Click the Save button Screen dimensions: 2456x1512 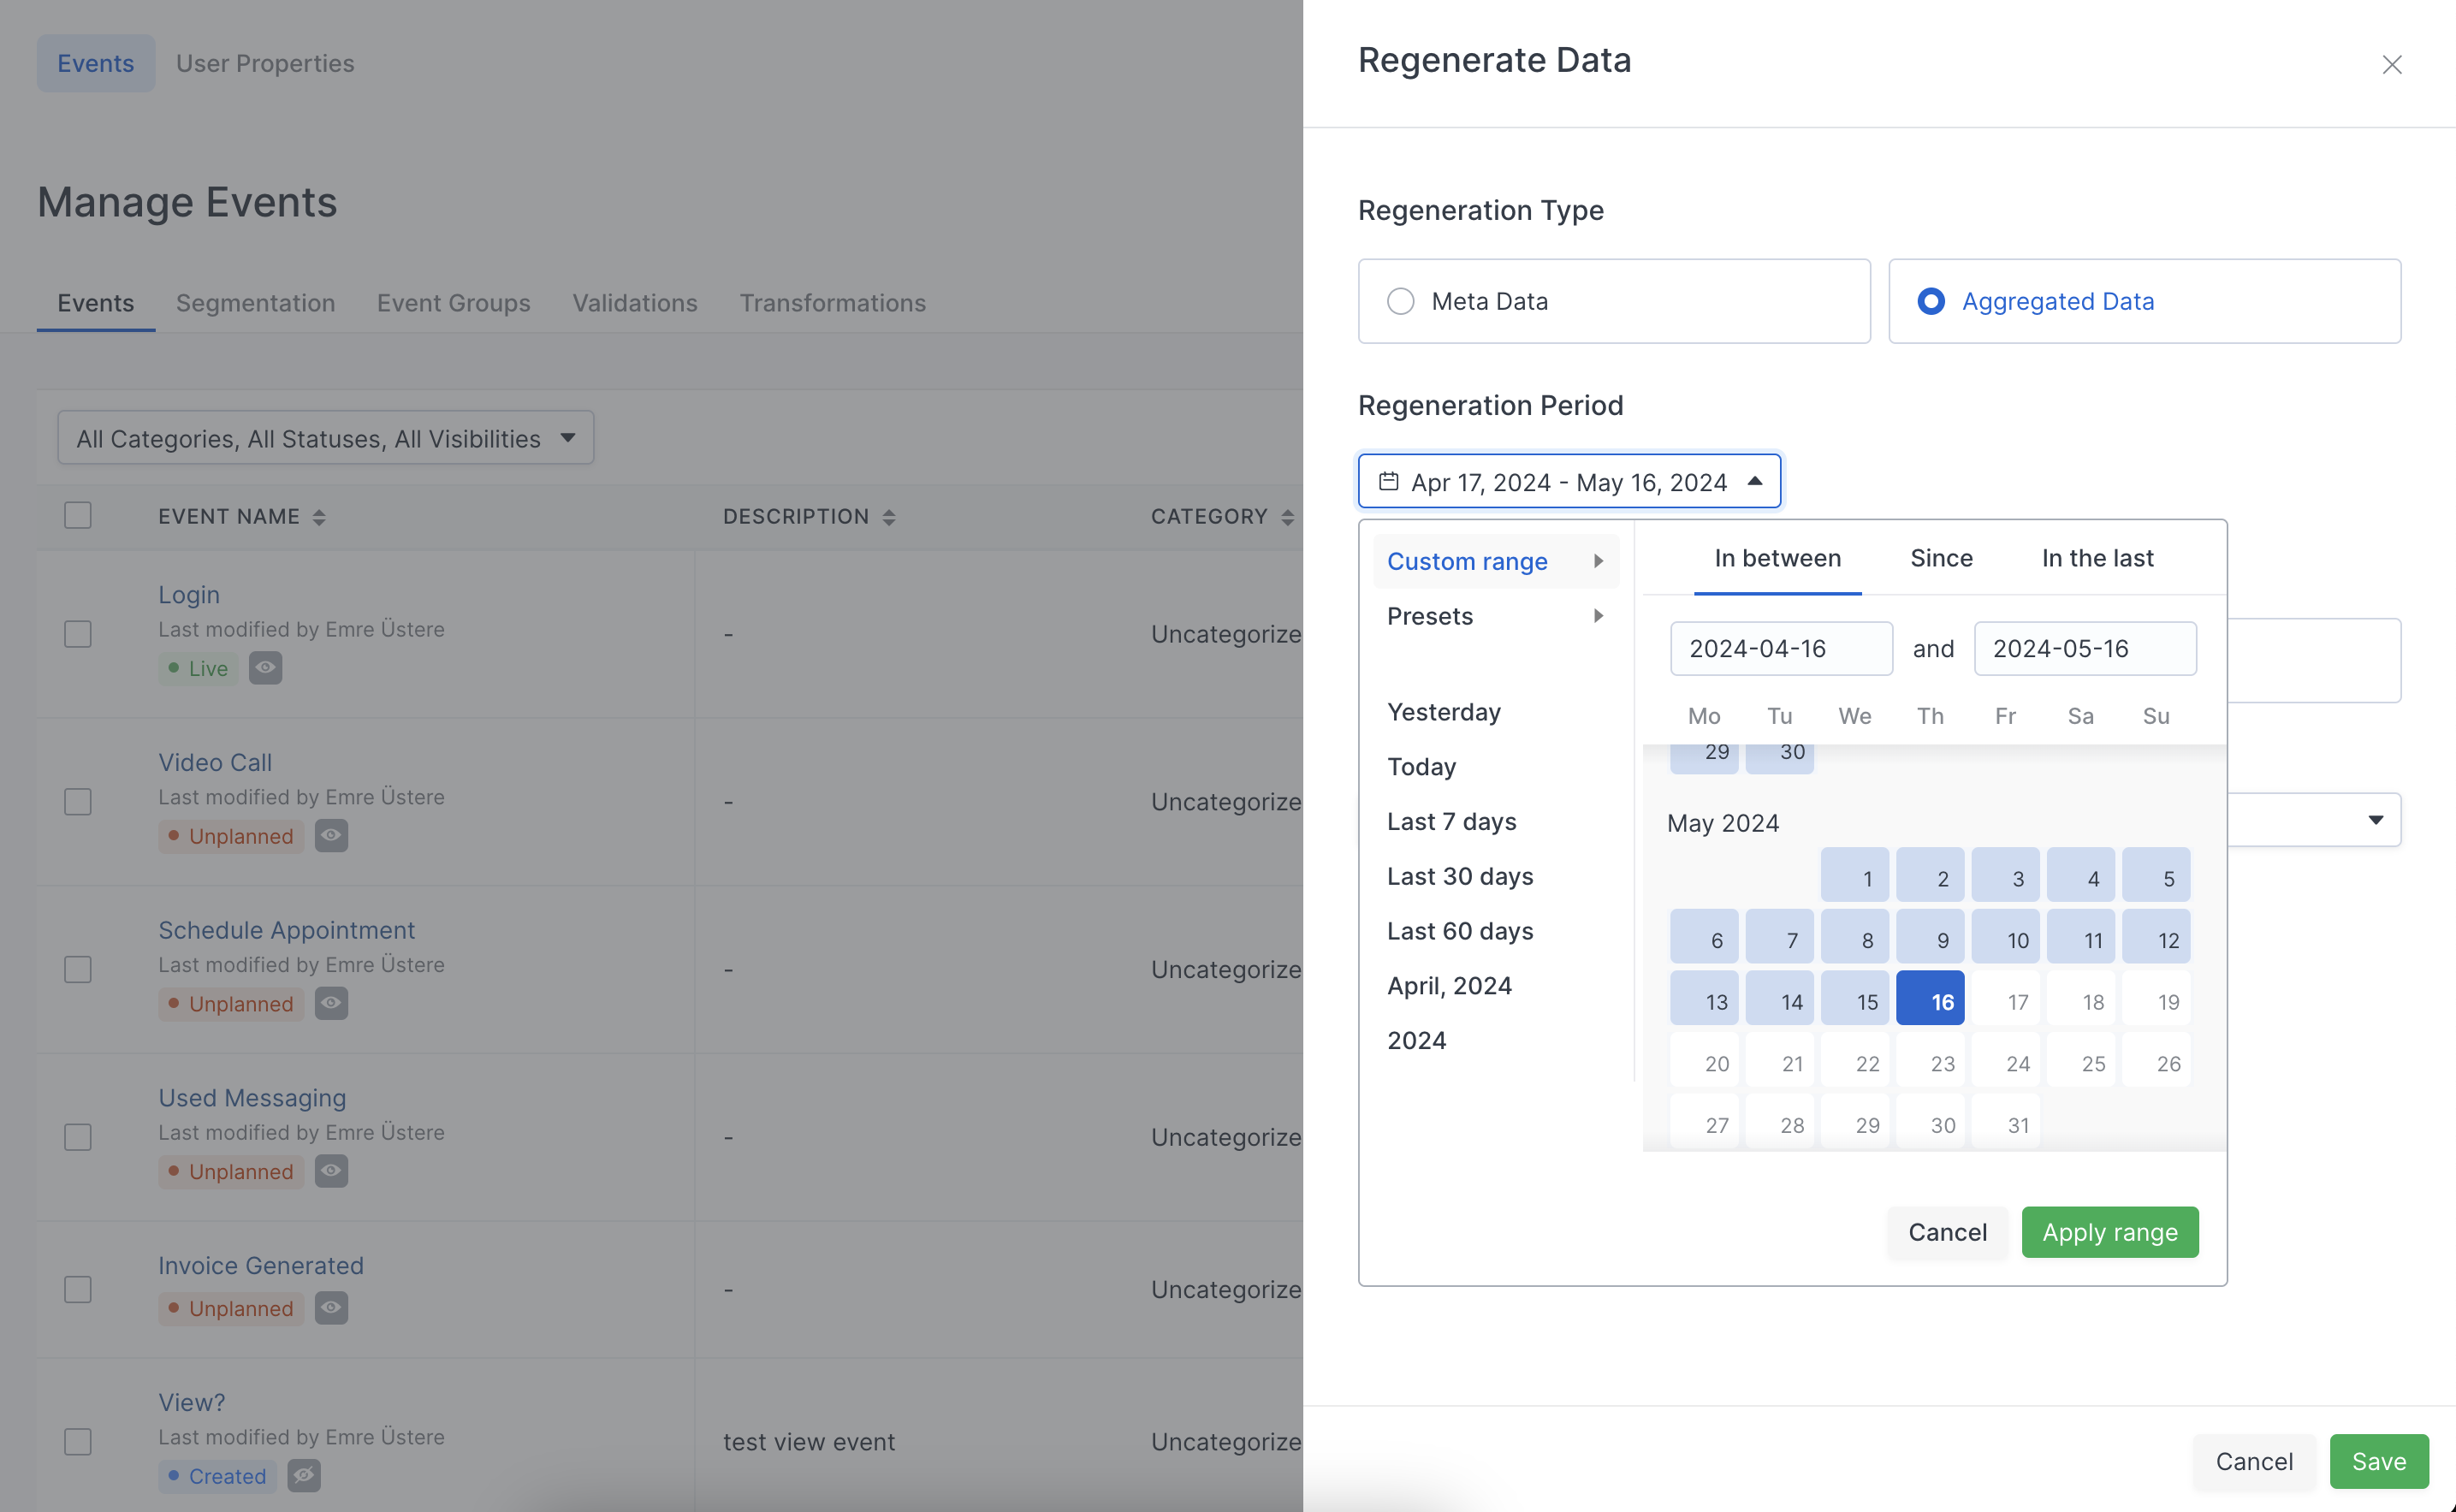coord(2379,1461)
